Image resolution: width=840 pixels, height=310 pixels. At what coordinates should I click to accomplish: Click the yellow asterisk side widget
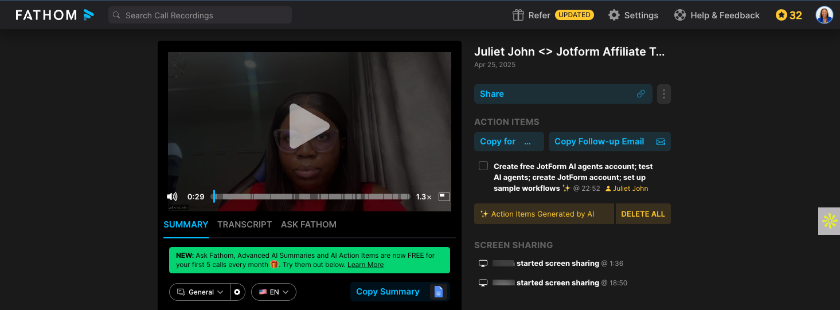click(x=829, y=221)
